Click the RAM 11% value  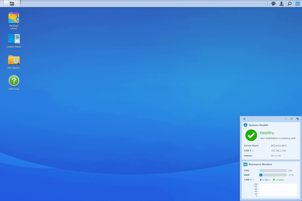[x=291, y=175]
